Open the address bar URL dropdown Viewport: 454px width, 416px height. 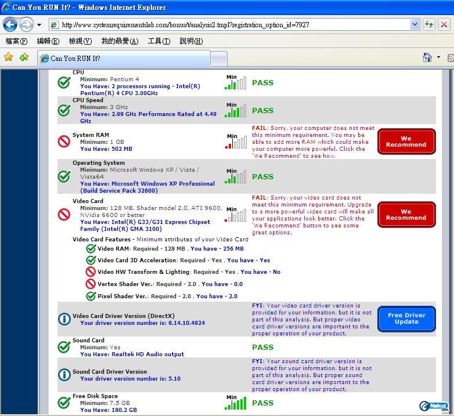point(415,24)
